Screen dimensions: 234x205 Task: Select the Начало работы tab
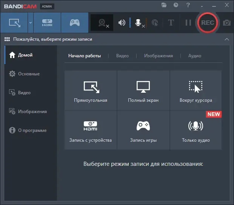85,56
